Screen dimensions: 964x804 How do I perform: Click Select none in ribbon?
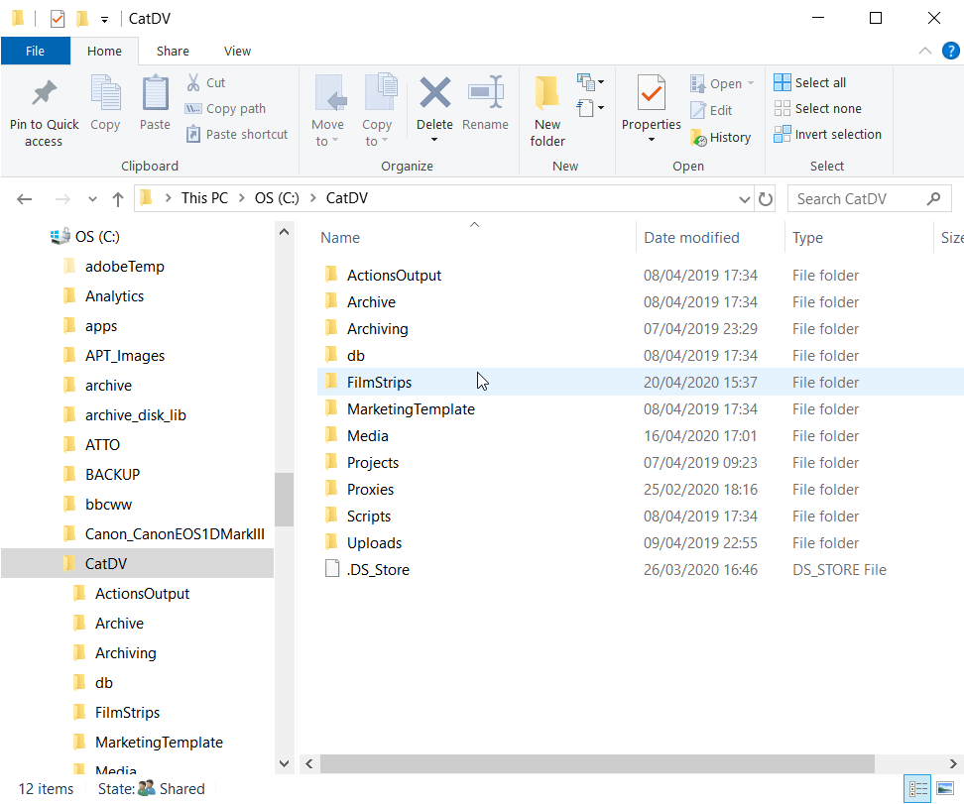tap(817, 109)
